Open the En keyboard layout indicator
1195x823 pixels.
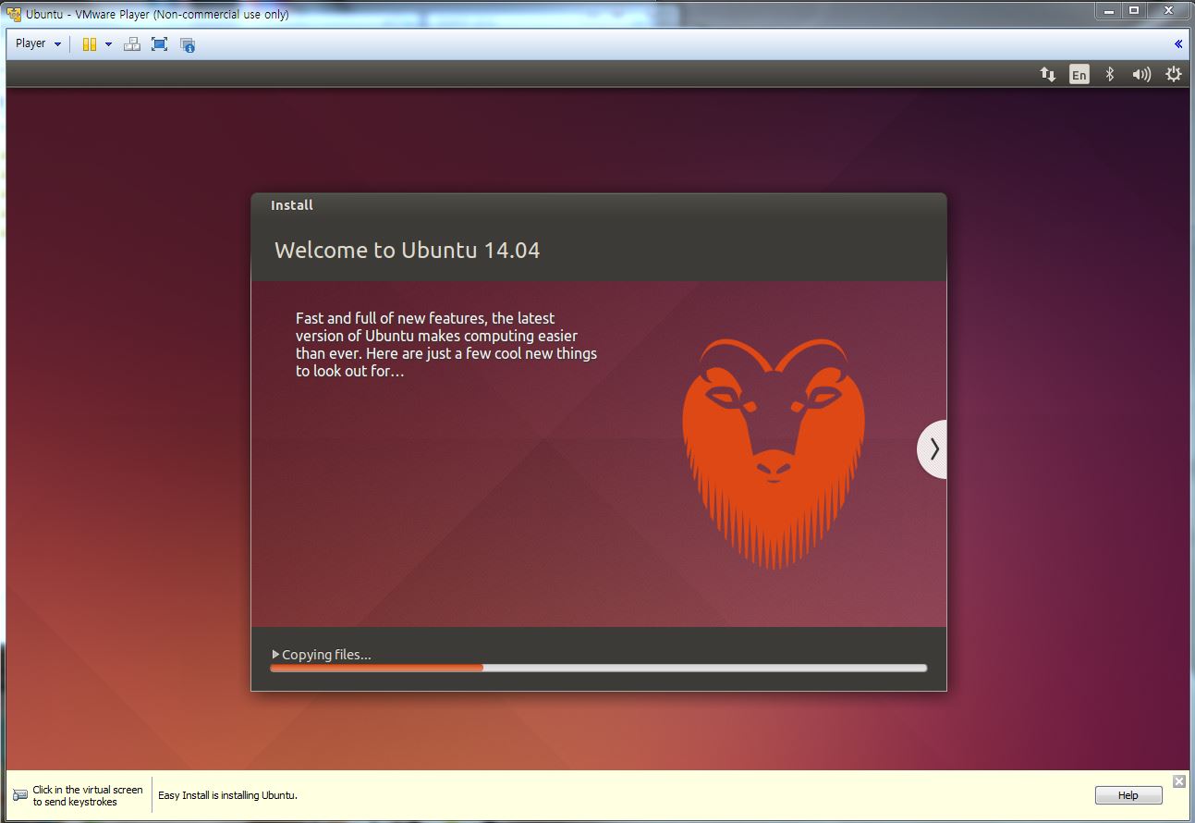click(1079, 74)
